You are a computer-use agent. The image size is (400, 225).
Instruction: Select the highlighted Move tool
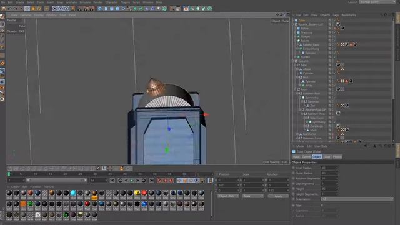point(27,8)
